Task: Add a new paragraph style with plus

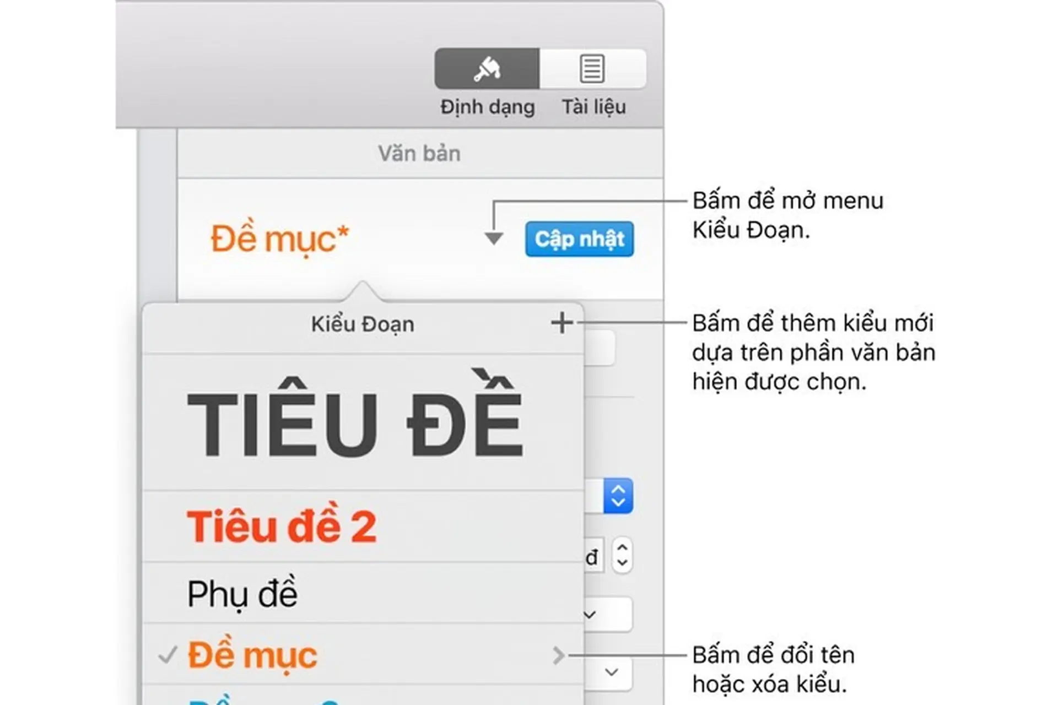Action: [x=562, y=323]
